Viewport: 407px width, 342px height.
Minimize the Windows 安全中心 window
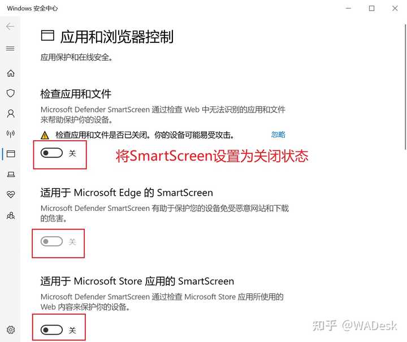click(x=348, y=8)
